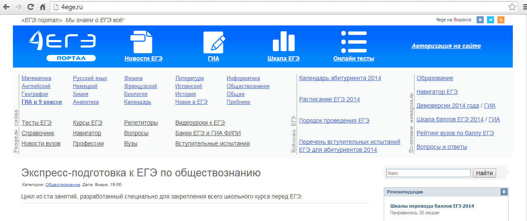Open the Немецкий section
Viewport: 527px width, 221px height.
click(85, 86)
